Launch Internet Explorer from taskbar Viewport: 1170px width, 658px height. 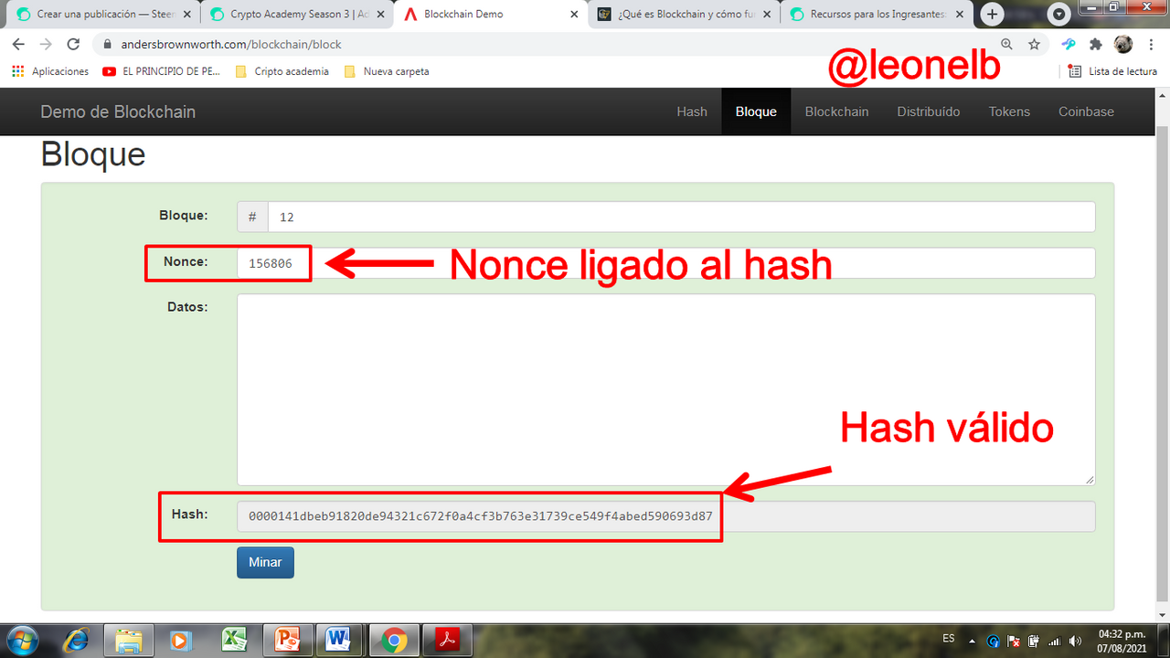pos(77,639)
